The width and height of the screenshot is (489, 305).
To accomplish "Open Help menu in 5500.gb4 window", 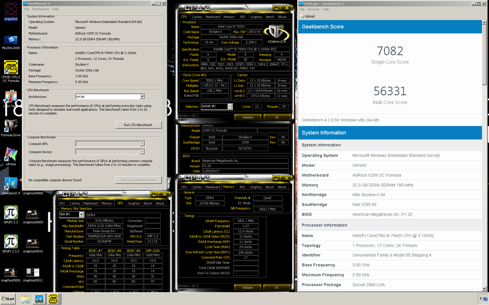I will click(326, 9).
